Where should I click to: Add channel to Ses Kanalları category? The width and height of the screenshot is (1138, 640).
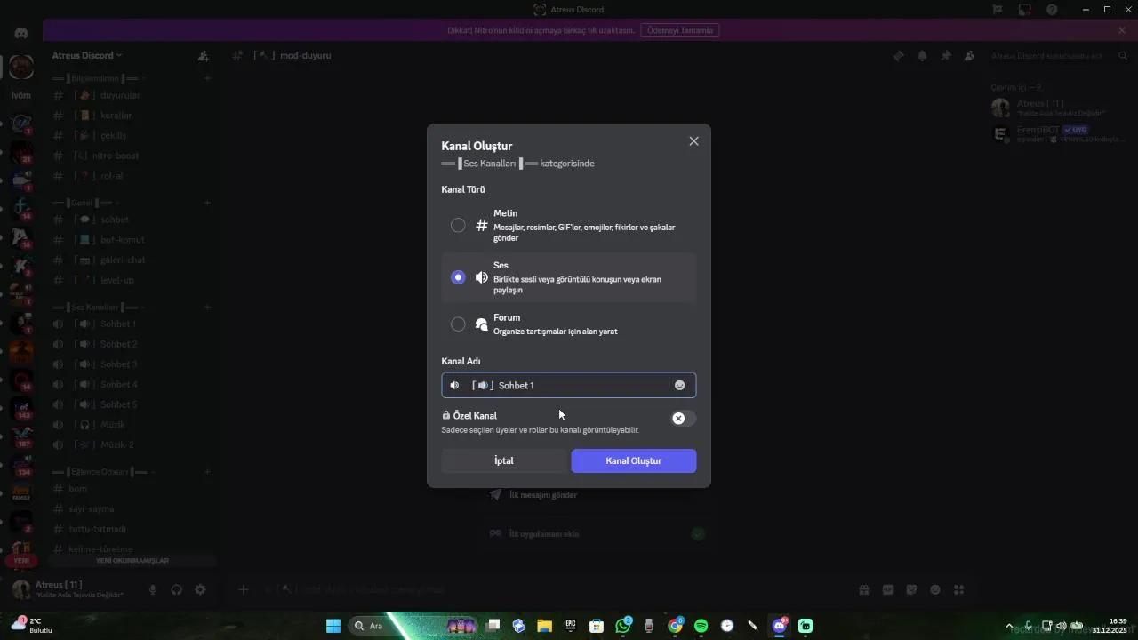(207, 308)
